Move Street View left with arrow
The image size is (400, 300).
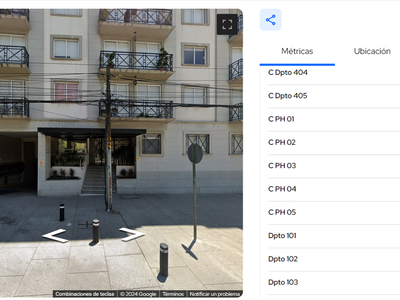coord(55,235)
